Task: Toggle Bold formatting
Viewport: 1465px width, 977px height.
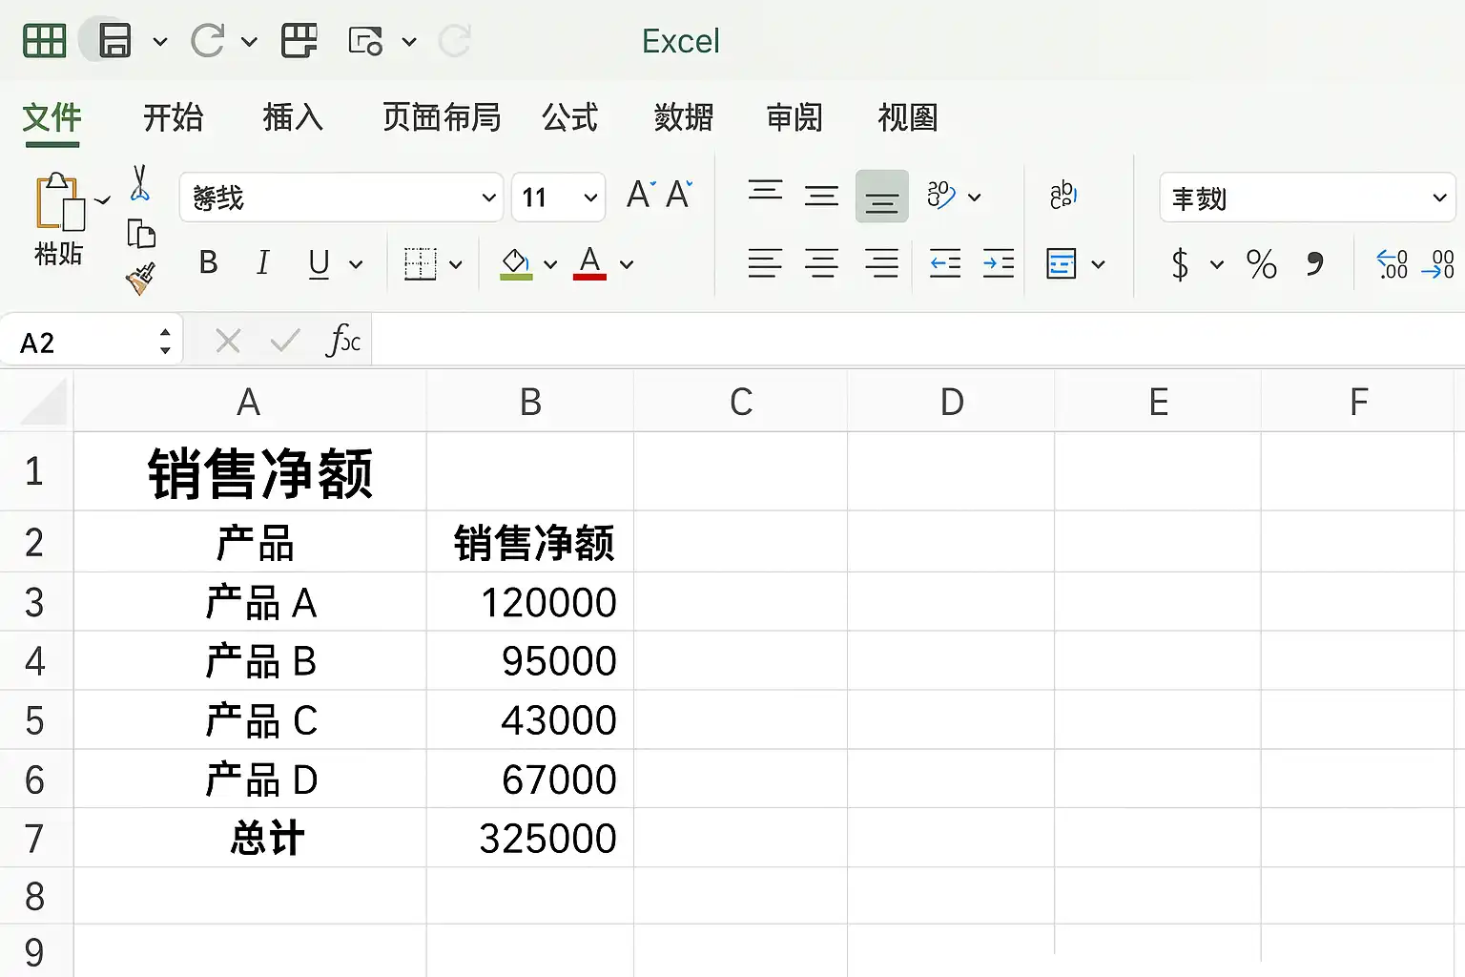Action: (208, 263)
